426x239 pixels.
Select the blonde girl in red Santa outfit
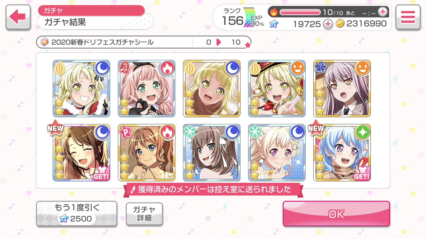coord(81,88)
